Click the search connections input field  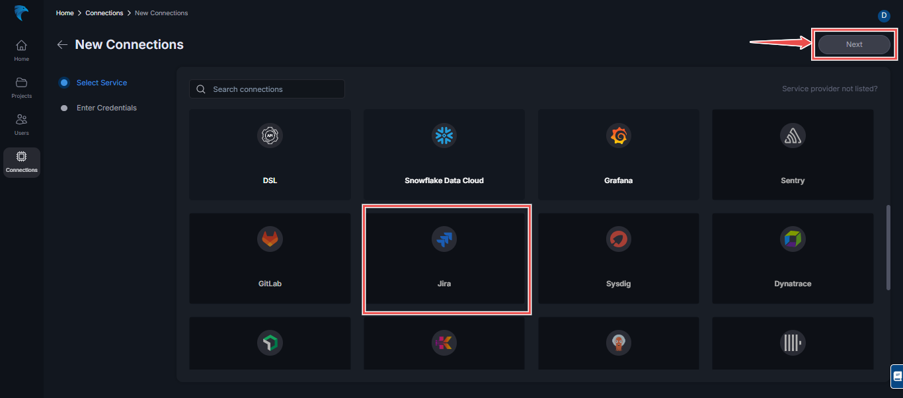266,89
